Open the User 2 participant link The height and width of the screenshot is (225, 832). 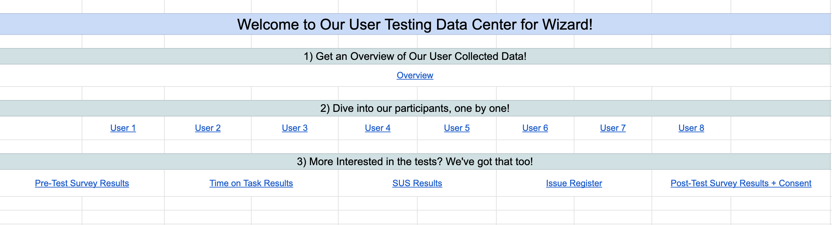208,128
